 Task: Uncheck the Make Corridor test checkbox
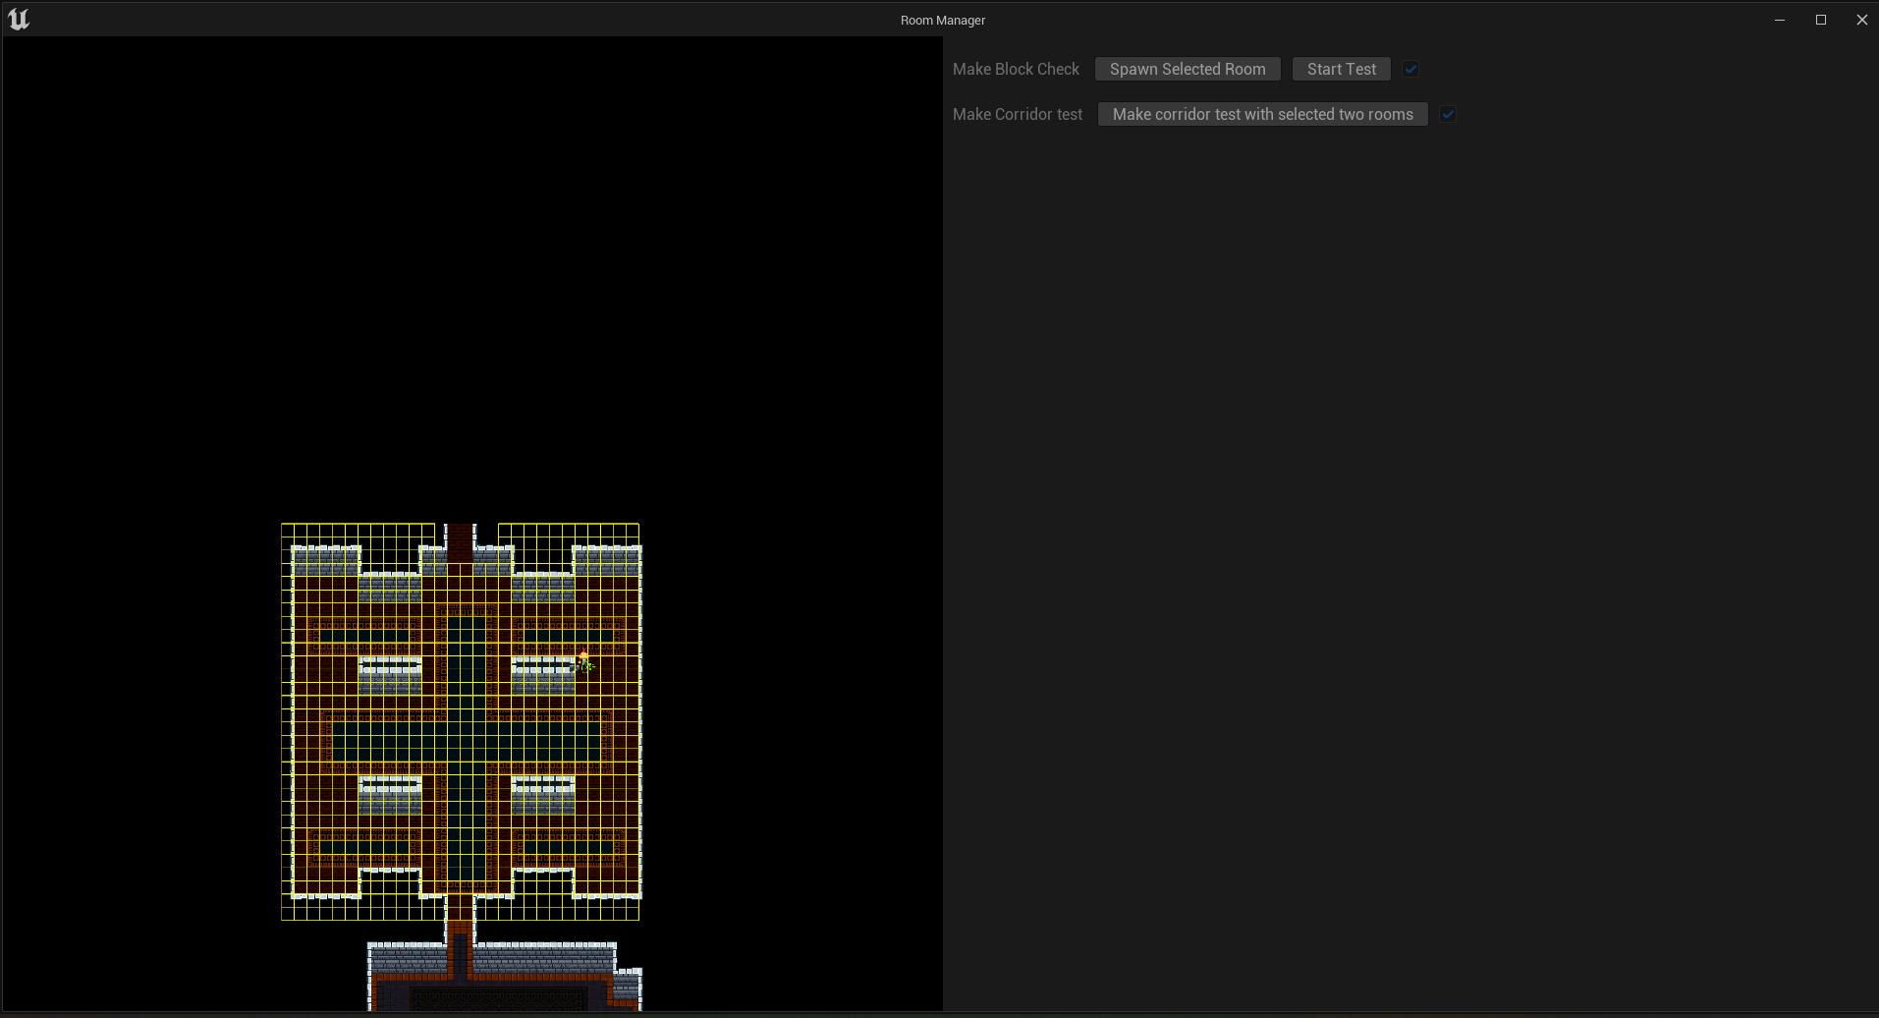tap(1448, 114)
